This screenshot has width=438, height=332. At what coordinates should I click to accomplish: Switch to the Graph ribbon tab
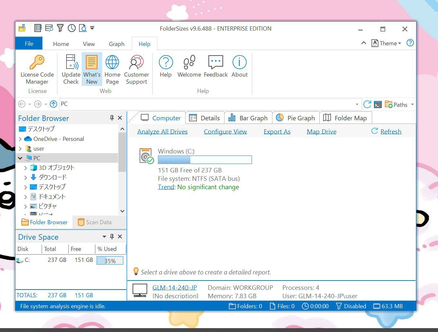pos(116,44)
